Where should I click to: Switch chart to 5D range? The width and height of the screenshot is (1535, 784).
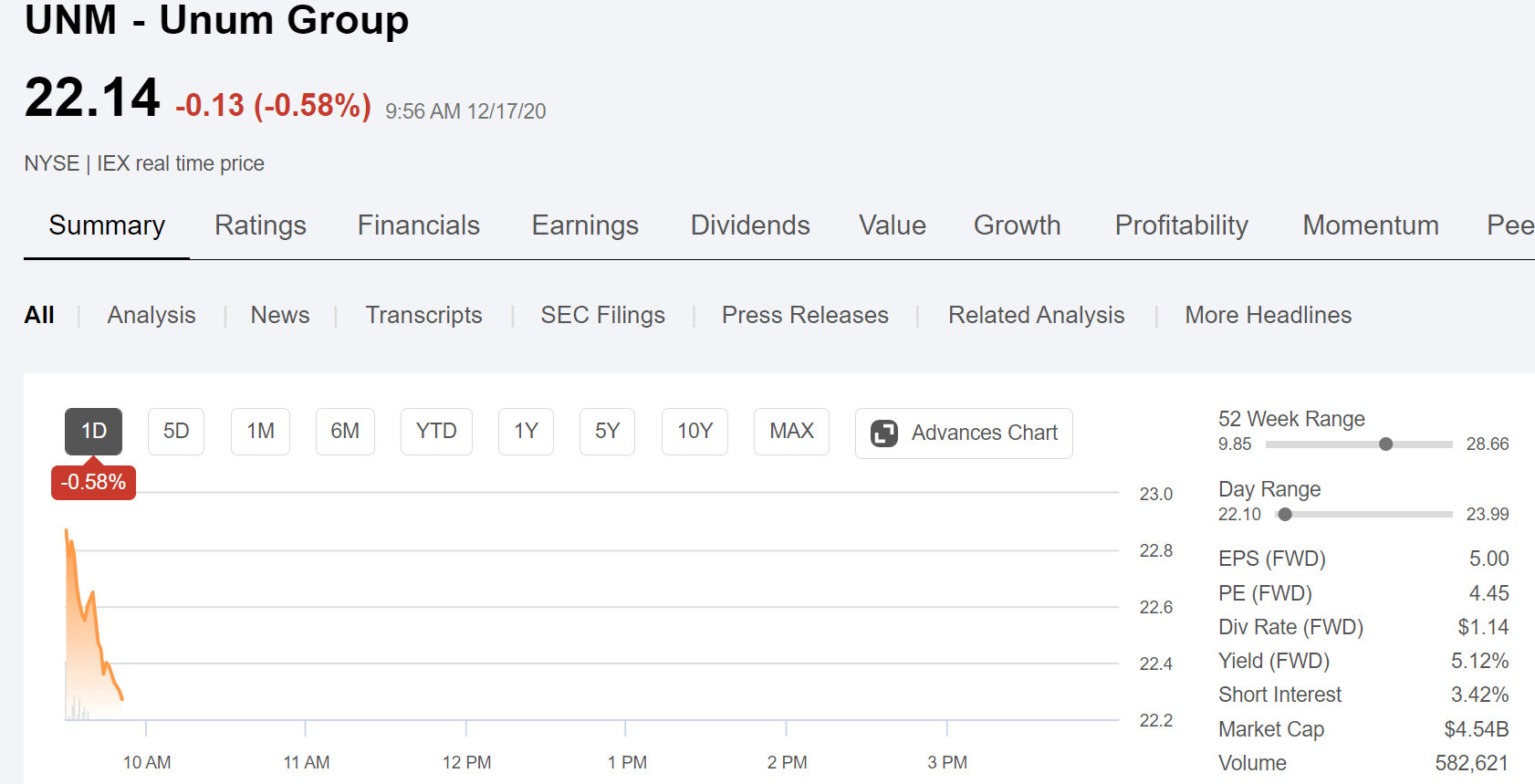pyautogui.click(x=176, y=431)
